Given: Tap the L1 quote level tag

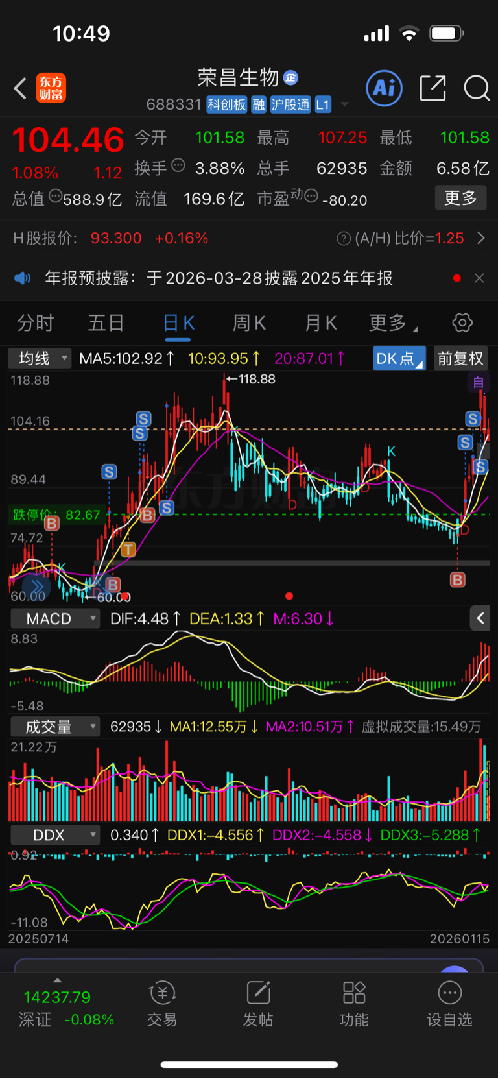Looking at the screenshot, I should (323, 104).
